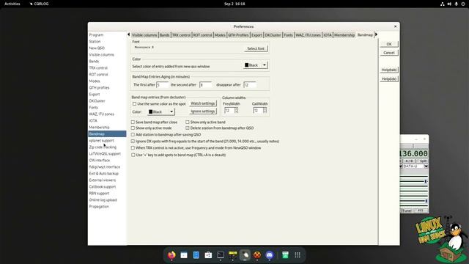Switch to the Visible columns tab

[x=144, y=35]
